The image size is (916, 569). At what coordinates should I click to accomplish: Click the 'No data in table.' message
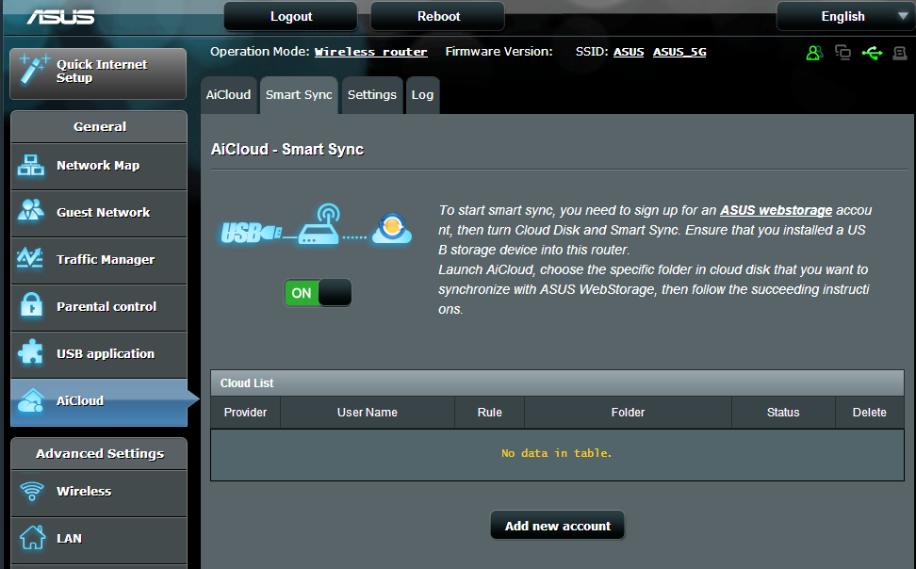(x=557, y=453)
